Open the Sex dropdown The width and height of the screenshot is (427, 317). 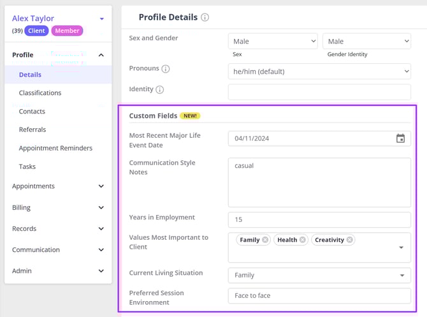(273, 41)
